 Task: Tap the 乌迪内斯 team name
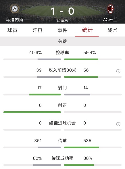[x=15, y=20]
